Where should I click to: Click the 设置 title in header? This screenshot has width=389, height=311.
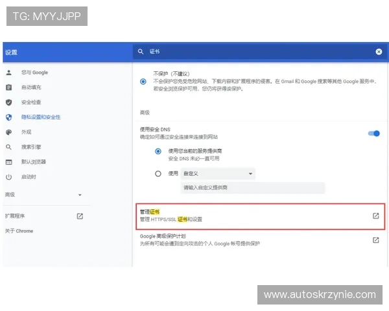[x=11, y=52]
